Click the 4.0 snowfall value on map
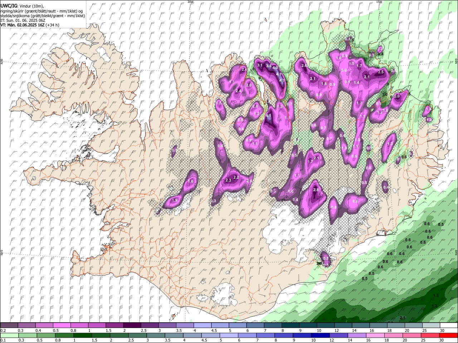Image resolution: width=458 pixels, height=343 pixels. [275, 68]
